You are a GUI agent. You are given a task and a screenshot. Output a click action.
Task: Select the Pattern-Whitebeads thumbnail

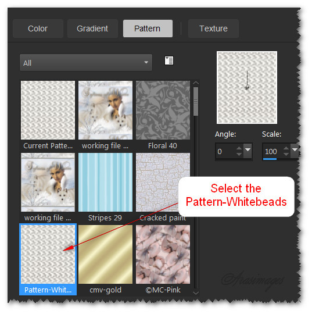[x=48, y=254]
